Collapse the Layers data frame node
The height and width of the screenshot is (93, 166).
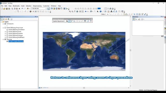point(1,22)
